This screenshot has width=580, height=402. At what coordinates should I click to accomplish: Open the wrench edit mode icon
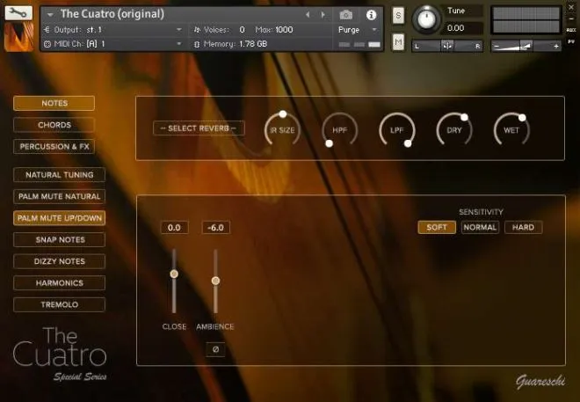(x=18, y=13)
